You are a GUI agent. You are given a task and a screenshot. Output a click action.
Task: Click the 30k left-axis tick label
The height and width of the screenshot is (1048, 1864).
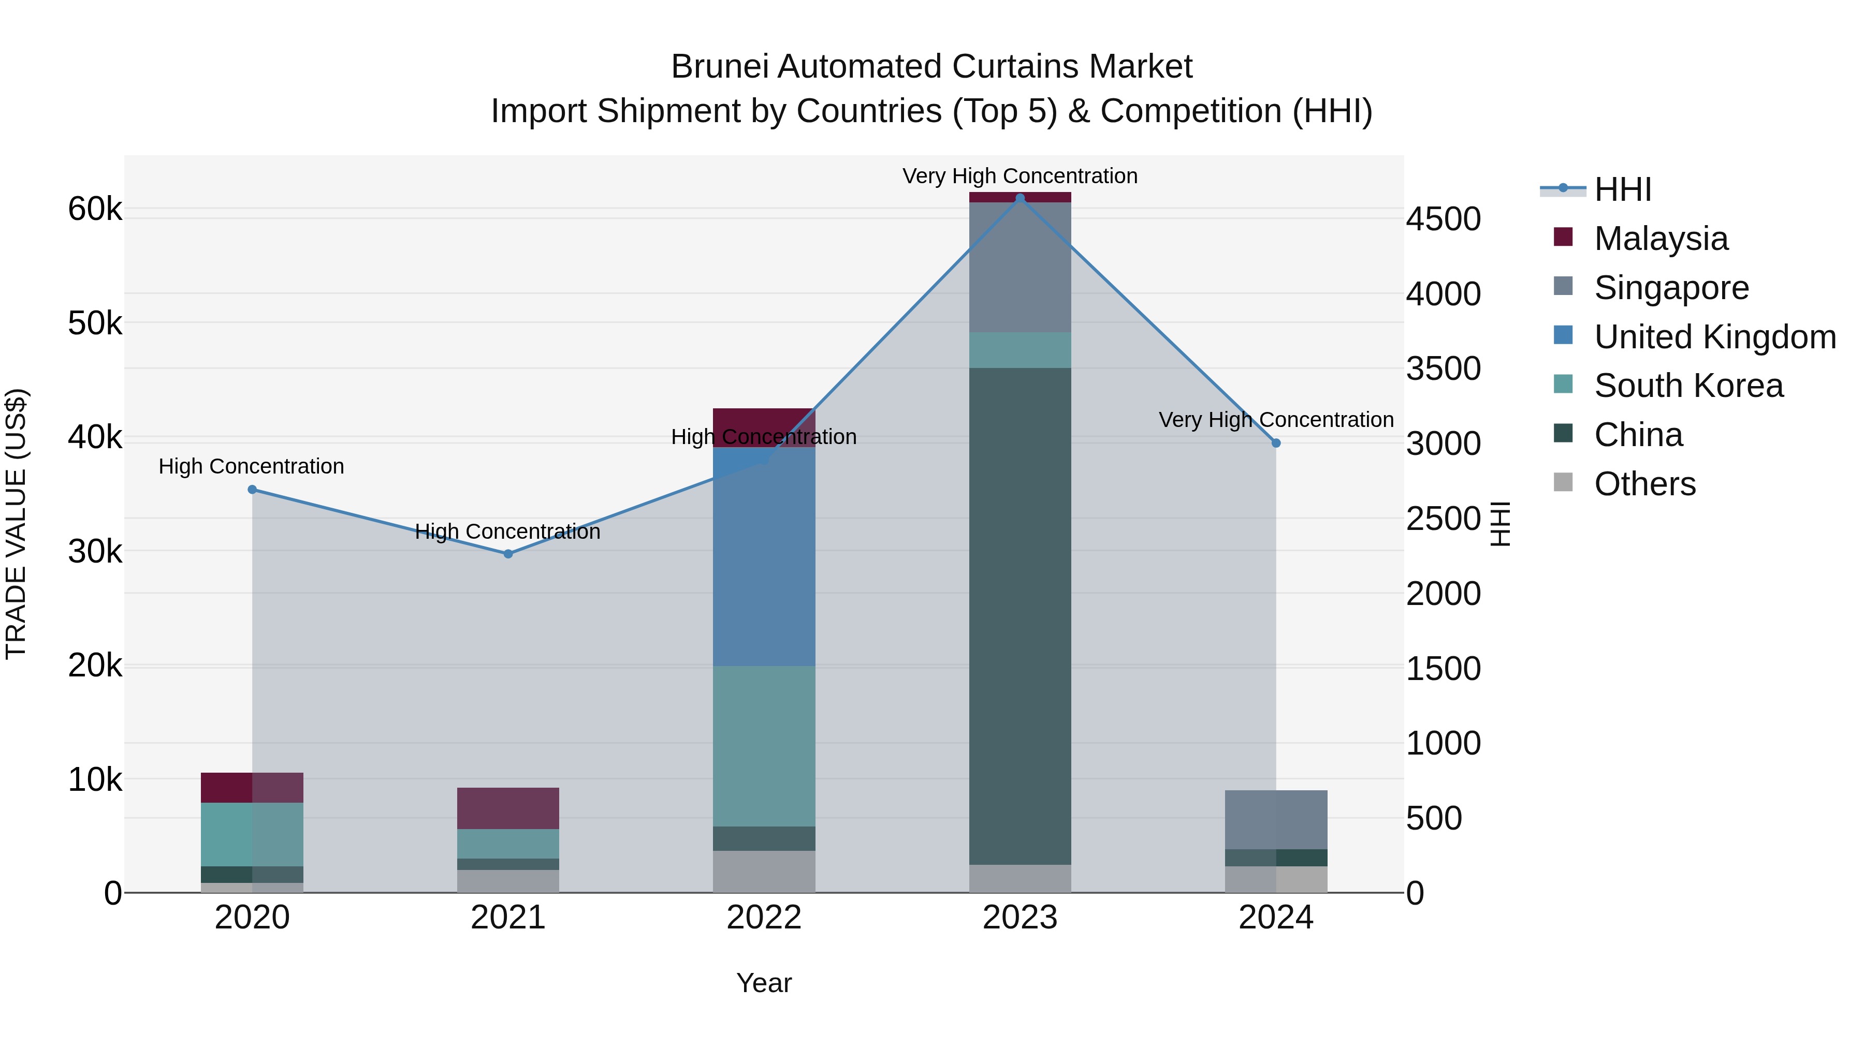tap(95, 551)
